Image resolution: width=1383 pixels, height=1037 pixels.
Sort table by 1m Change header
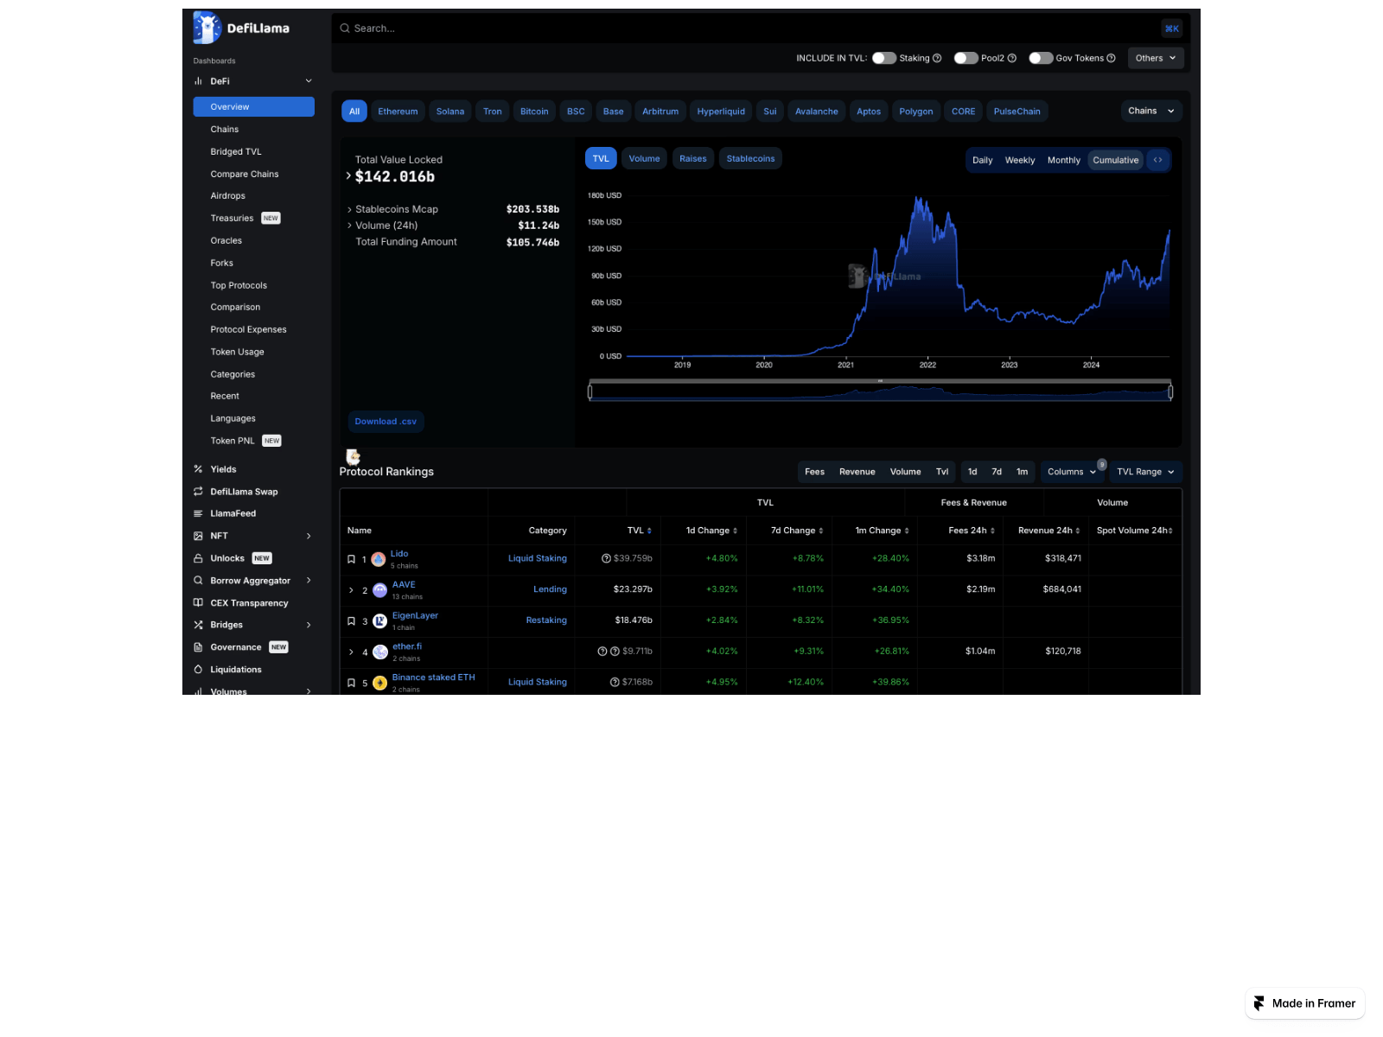pyautogui.click(x=882, y=531)
